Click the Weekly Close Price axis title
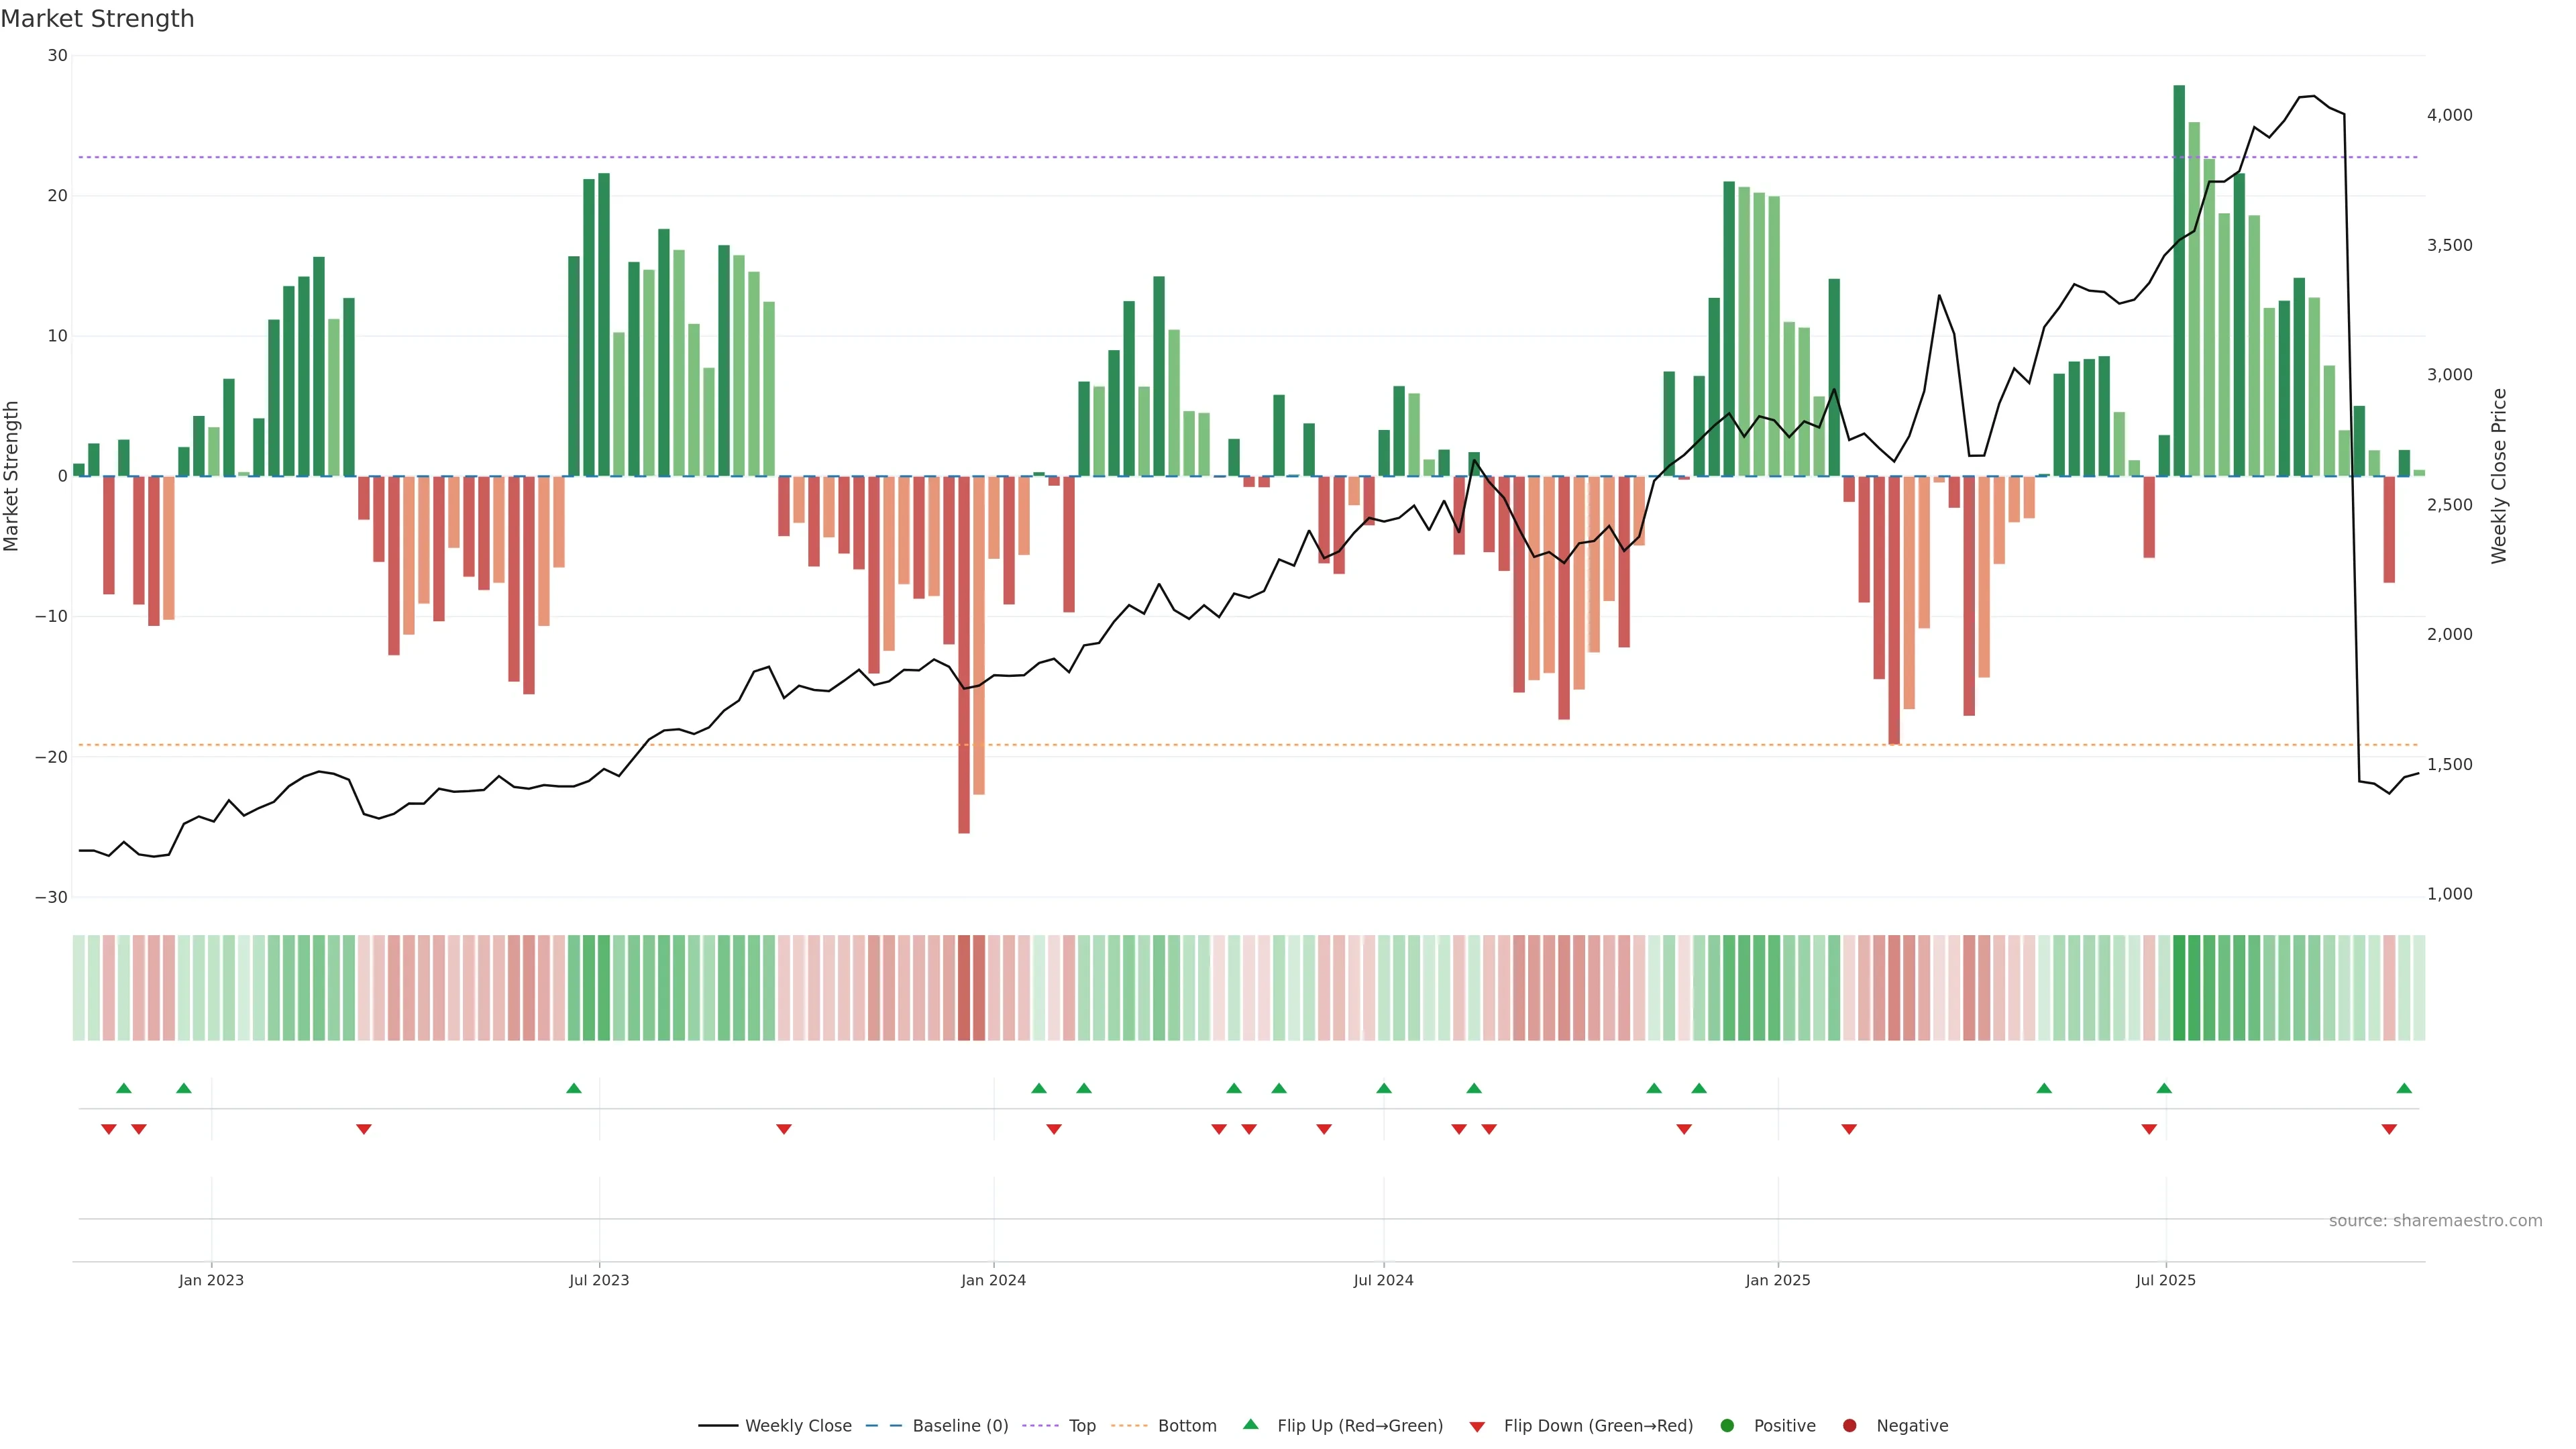This screenshot has height=1449, width=2576. coord(2499,476)
